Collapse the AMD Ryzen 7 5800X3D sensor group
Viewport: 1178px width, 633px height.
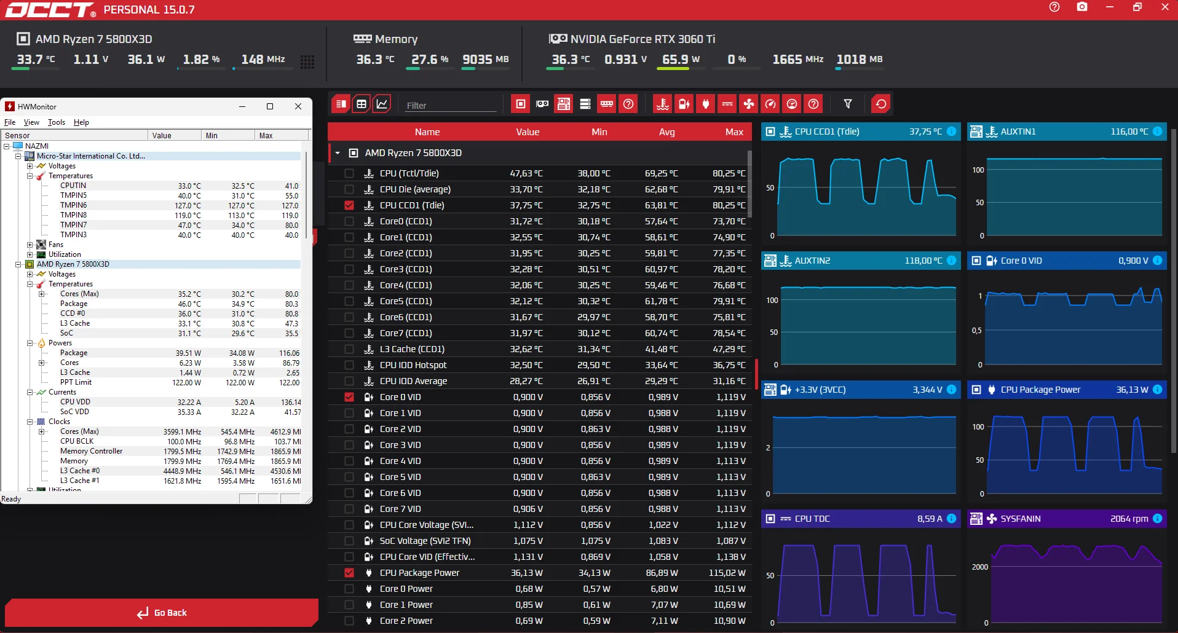[x=338, y=153]
